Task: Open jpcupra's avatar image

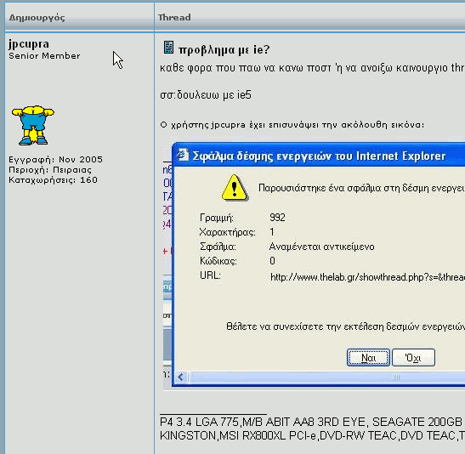Action: pos(33,125)
